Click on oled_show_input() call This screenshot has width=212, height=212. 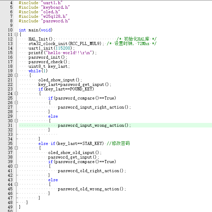tap(60, 80)
